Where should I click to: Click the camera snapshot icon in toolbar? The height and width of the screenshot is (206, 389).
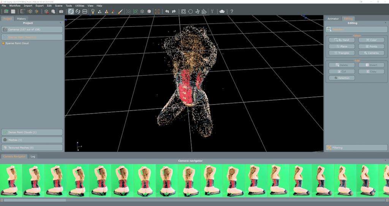(x=61, y=12)
